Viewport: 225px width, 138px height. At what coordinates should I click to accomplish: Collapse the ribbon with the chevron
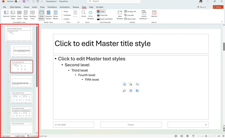pyautogui.click(x=222, y=22)
